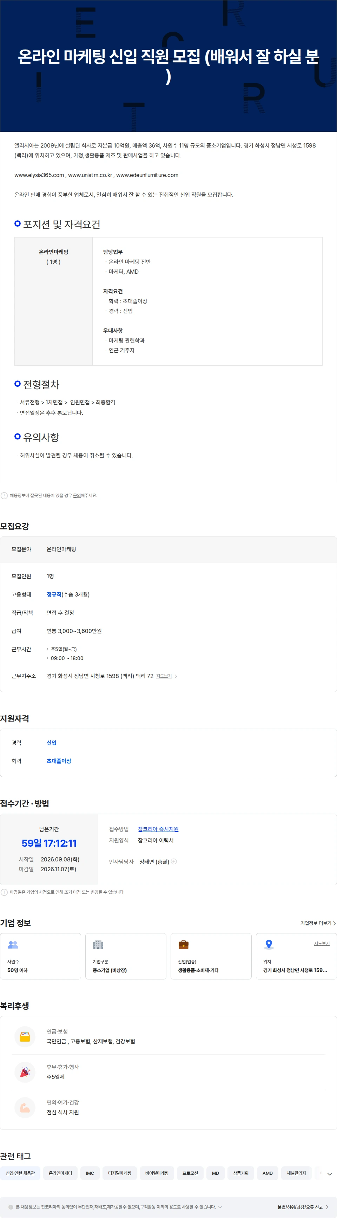Select the 채널관리자 tag
The width and height of the screenshot is (337, 1218).
pyautogui.click(x=296, y=1173)
